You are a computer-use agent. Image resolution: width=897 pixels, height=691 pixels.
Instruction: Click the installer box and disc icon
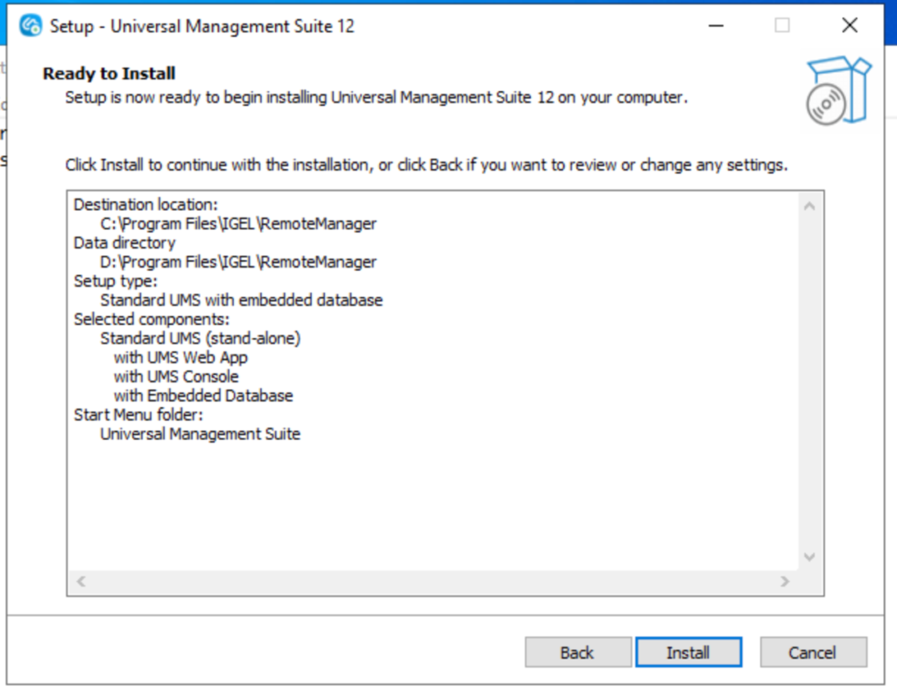click(x=838, y=91)
